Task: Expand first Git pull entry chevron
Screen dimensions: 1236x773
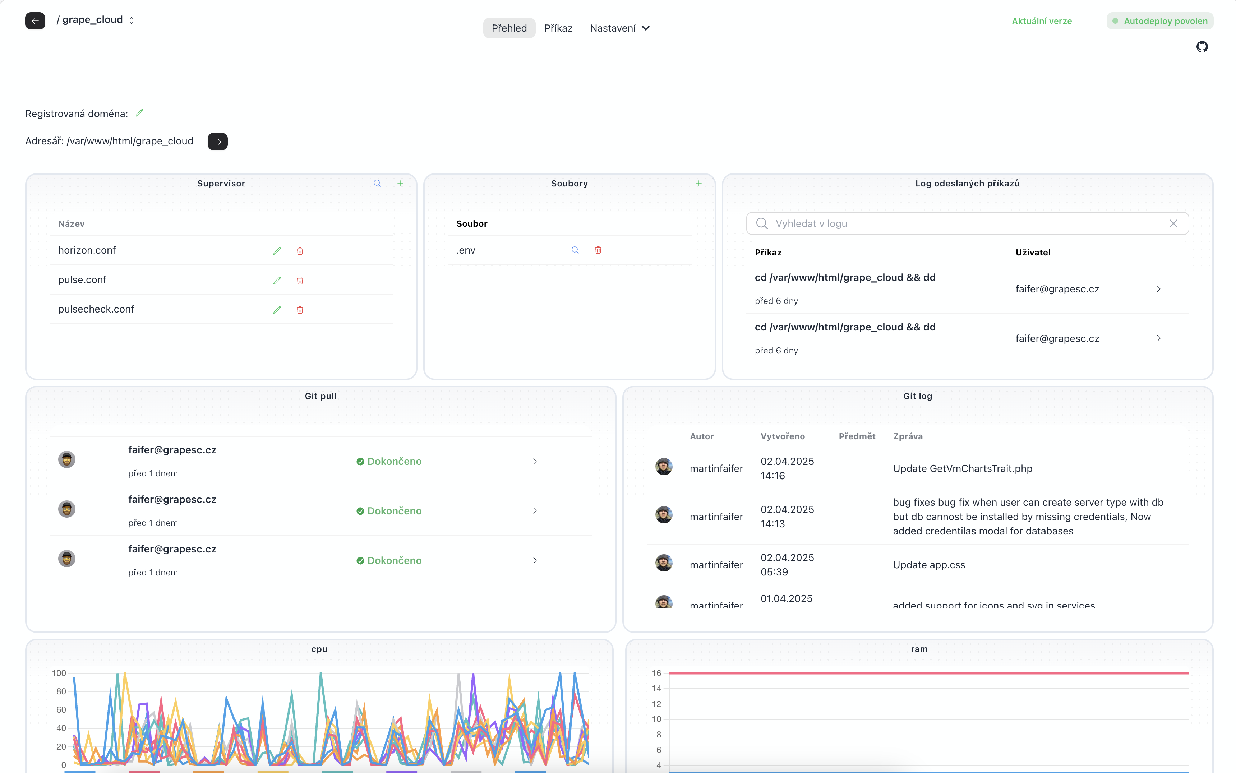Action: (535, 461)
